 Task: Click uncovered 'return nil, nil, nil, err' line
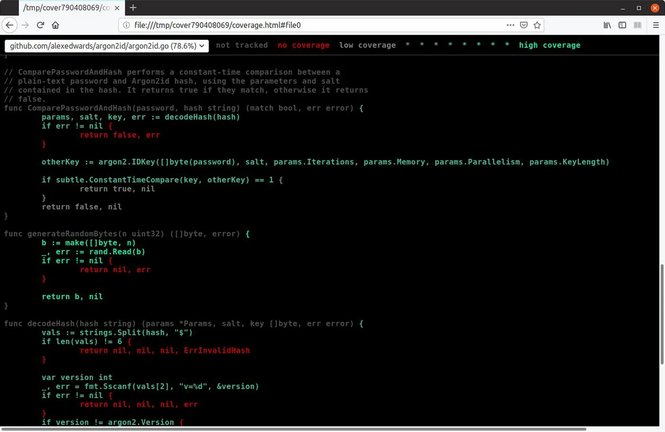[139, 404]
